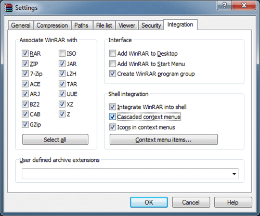Screen dimensions: 260x216
Task: Select the Integration tab
Action: click(x=180, y=24)
